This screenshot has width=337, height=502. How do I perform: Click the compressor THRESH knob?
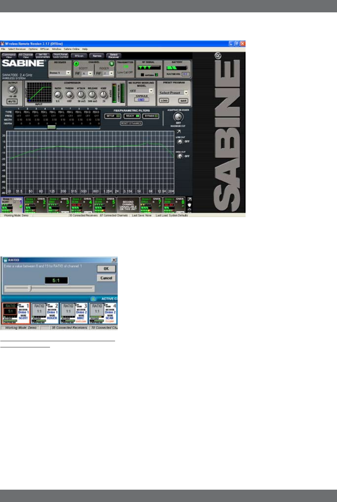70,95
